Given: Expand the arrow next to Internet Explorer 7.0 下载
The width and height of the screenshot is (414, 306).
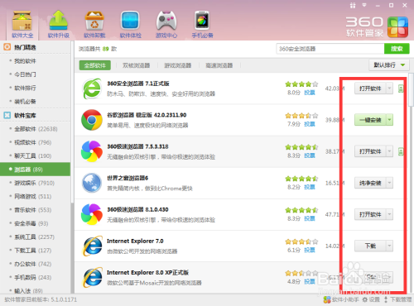Looking at the screenshot, I should (389, 246).
